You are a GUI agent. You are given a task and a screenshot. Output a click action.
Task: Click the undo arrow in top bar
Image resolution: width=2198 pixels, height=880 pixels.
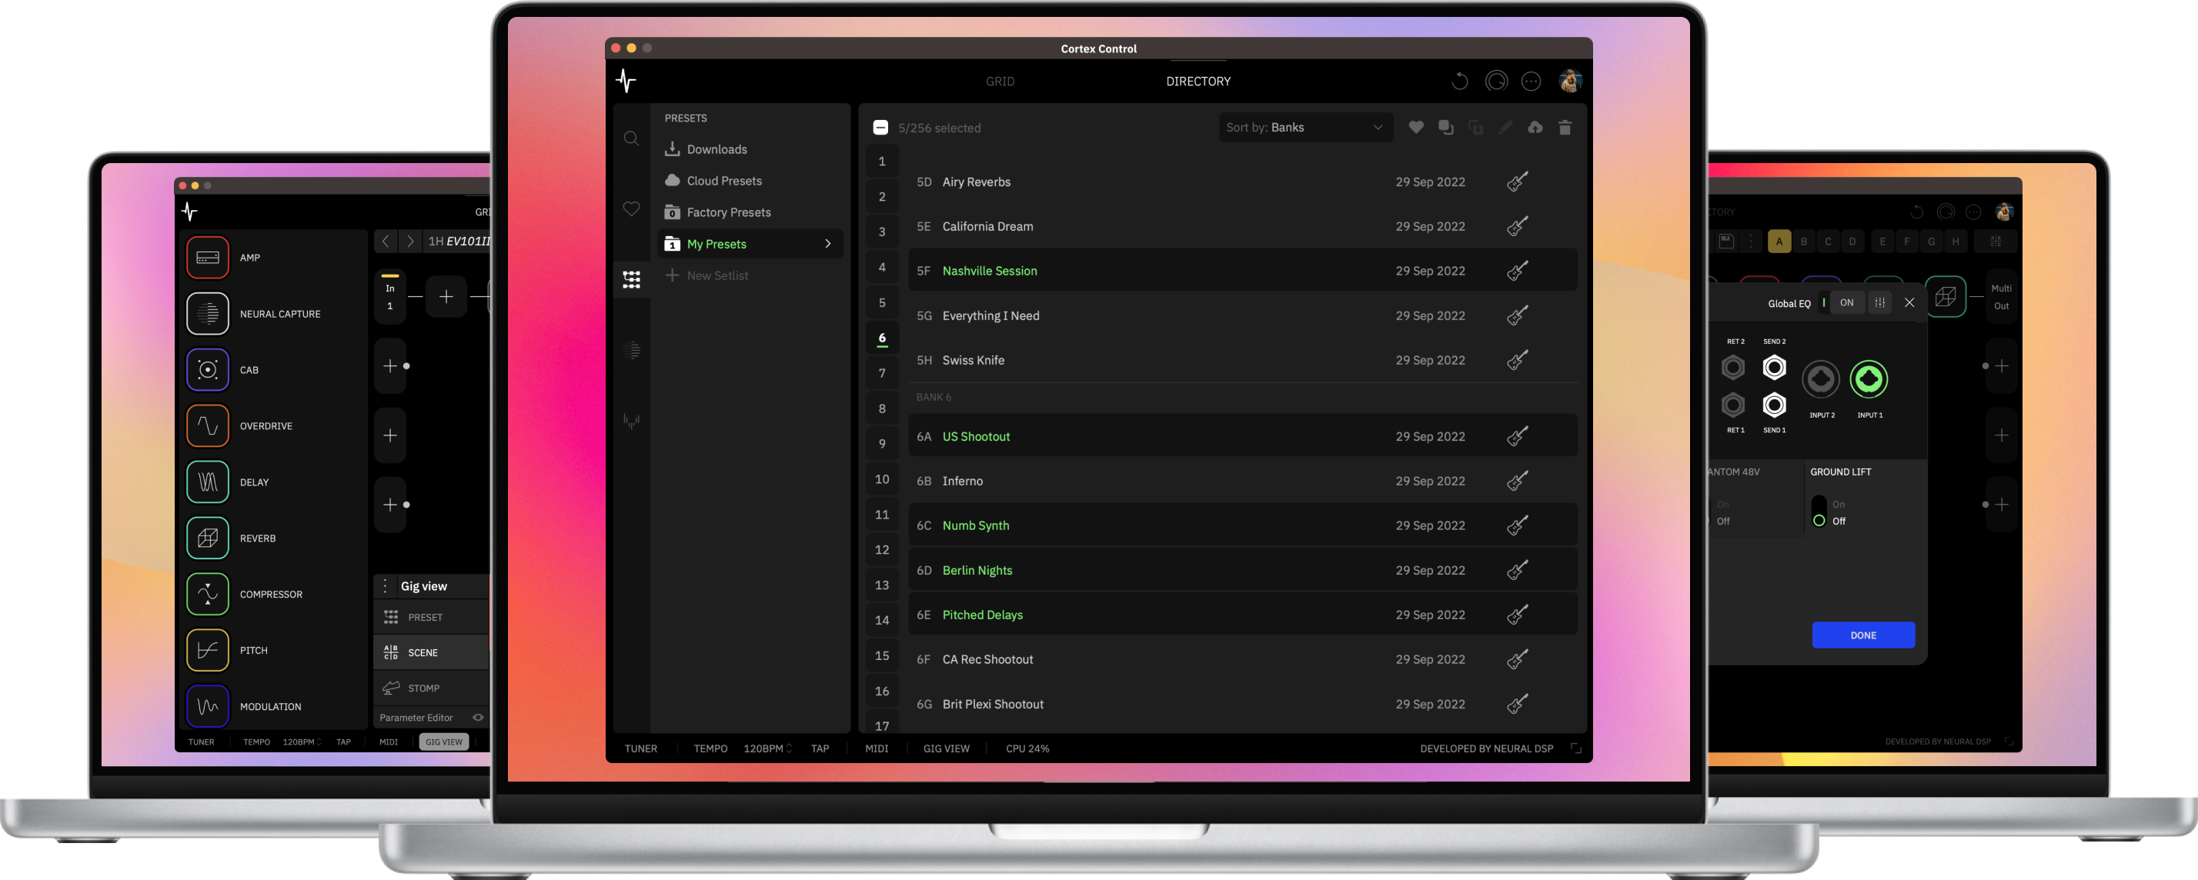(1459, 82)
